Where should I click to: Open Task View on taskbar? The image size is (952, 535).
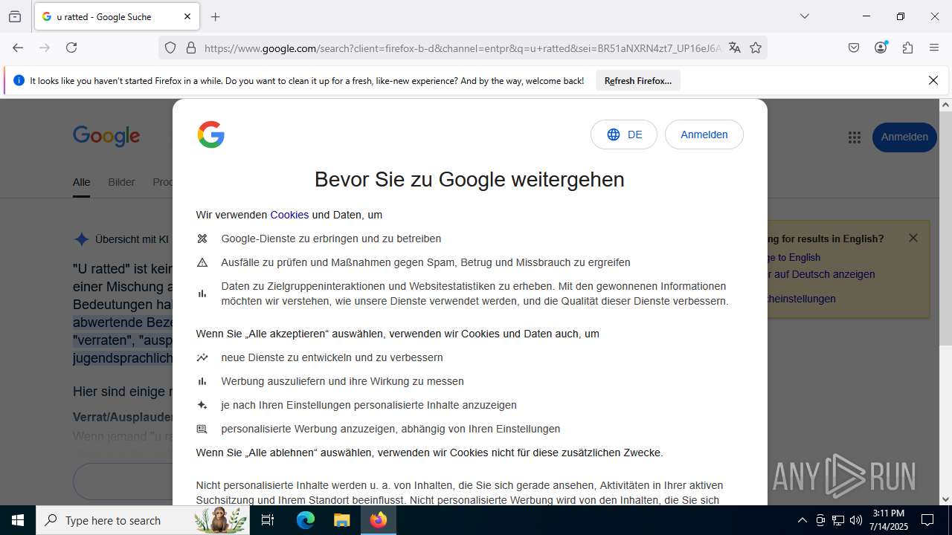pyautogui.click(x=268, y=520)
